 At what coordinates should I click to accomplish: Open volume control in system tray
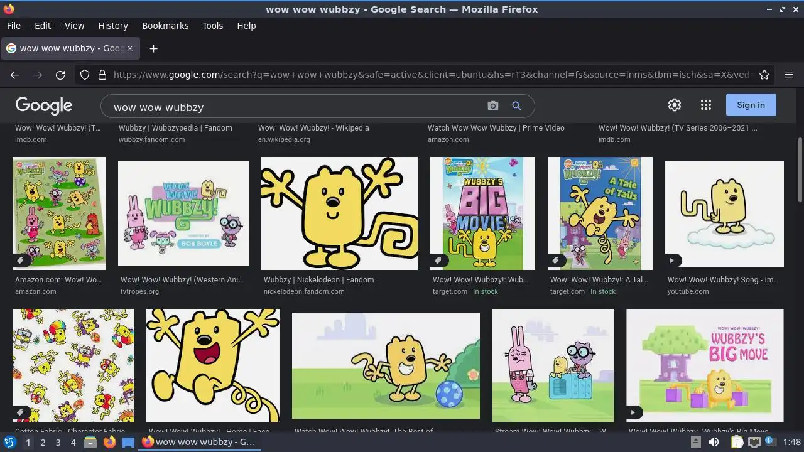(x=714, y=442)
